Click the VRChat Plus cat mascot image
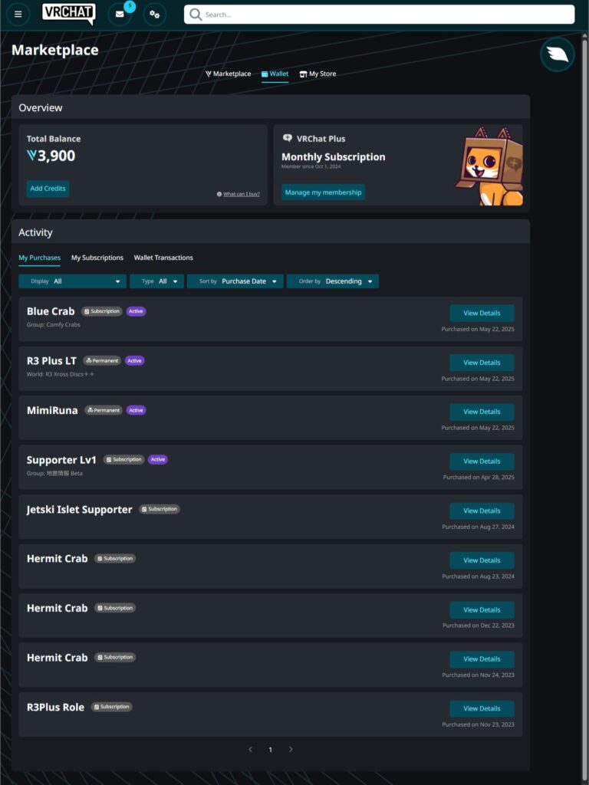 tap(490, 166)
